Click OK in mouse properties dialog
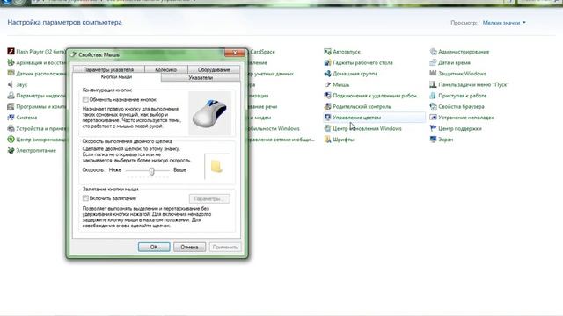The image size is (563, 316). pyautogui.click(x=154, y=247)
